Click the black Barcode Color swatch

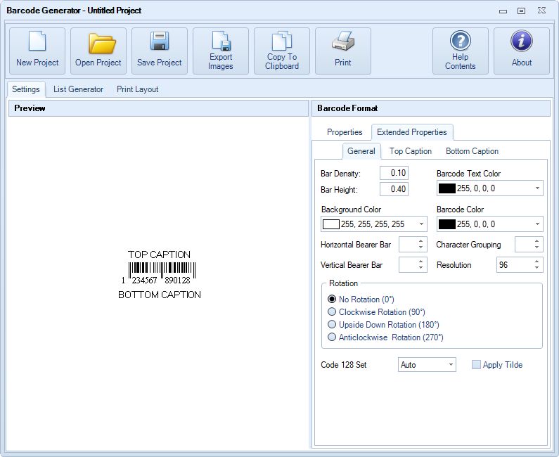point(446,224)
